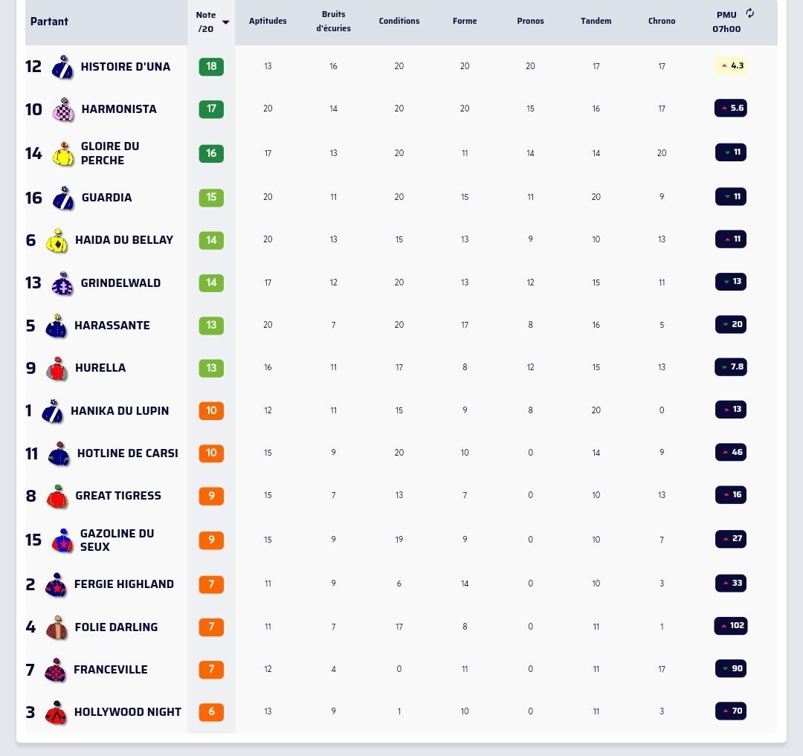Sort by the Aptitudes column header
The height and width of the screenshot is (756, 803).
pos(268,21)
